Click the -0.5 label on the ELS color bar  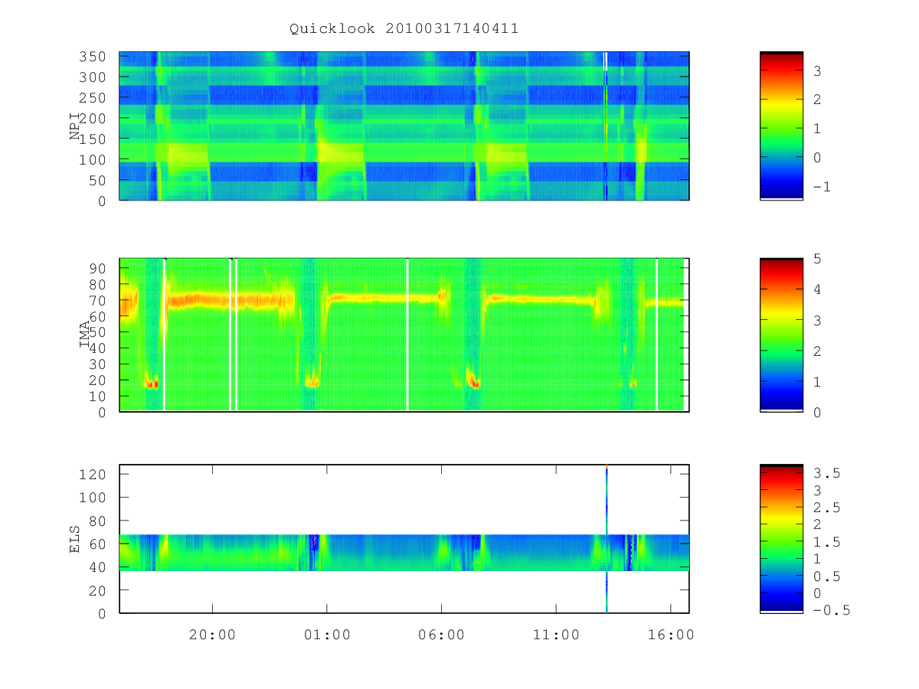coord(830,610)
